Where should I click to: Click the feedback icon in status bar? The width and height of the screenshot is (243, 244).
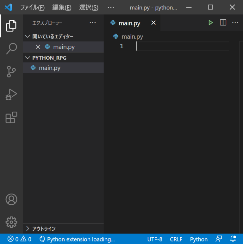click(219, 239)
